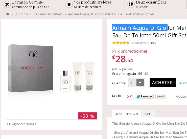Click the star favorite products icon
Viewport: 187px width, 139px height.
pos(69,5)
